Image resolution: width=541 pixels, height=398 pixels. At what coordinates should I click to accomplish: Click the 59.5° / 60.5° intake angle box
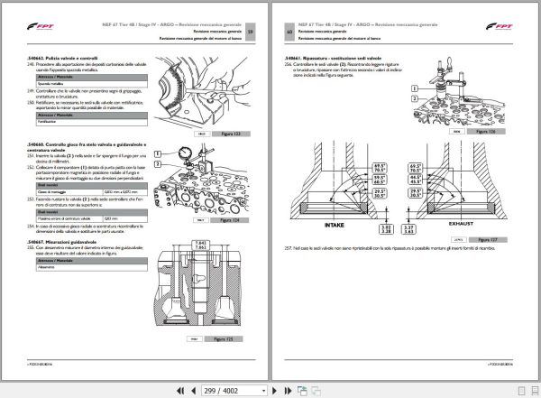click(x=380, y=180)
